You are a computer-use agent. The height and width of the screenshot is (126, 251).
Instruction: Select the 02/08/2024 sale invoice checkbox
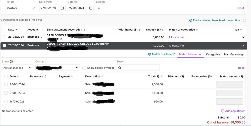pos(6,93)
